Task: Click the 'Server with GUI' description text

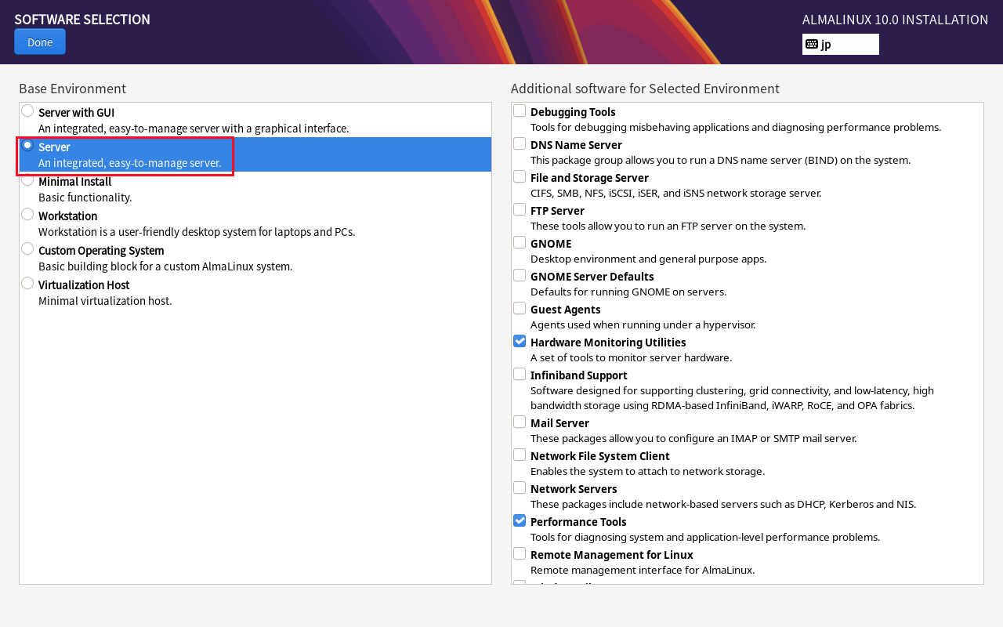Action: coord(194,129)
